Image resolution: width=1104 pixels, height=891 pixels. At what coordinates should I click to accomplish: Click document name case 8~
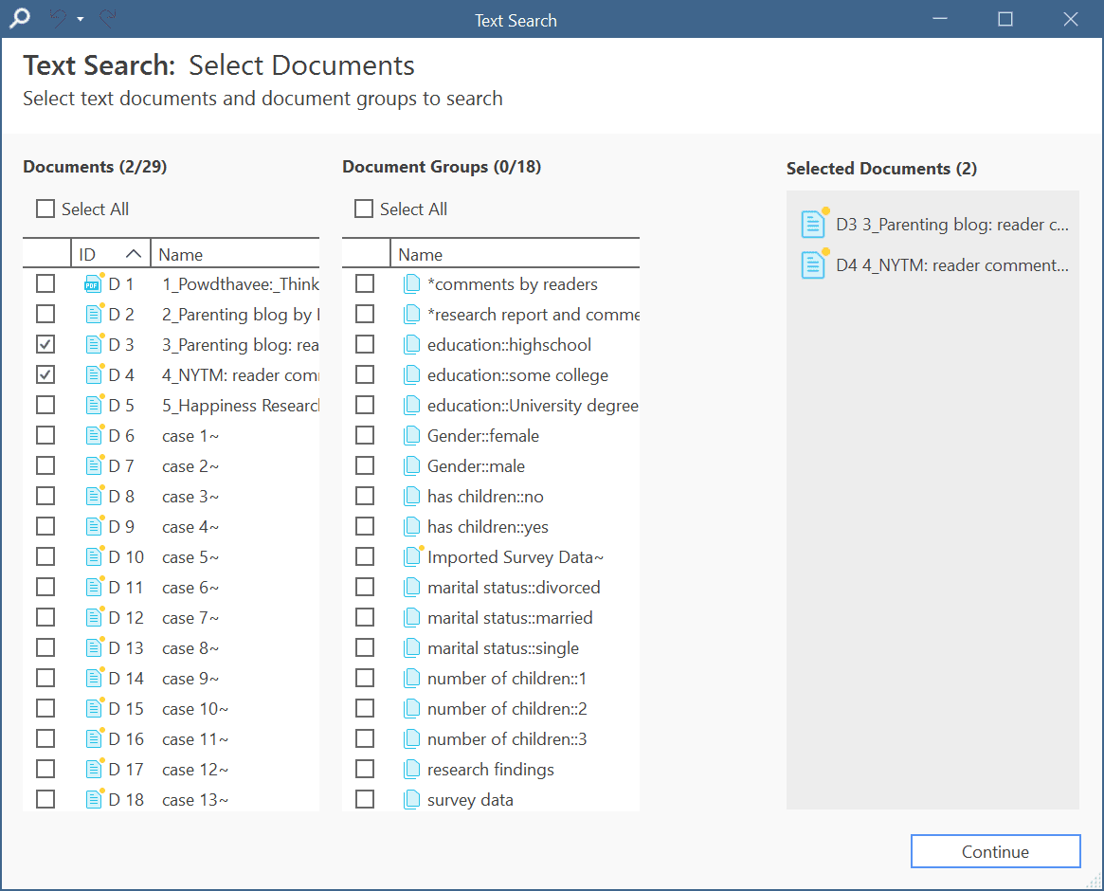click(x=190, y=648)
